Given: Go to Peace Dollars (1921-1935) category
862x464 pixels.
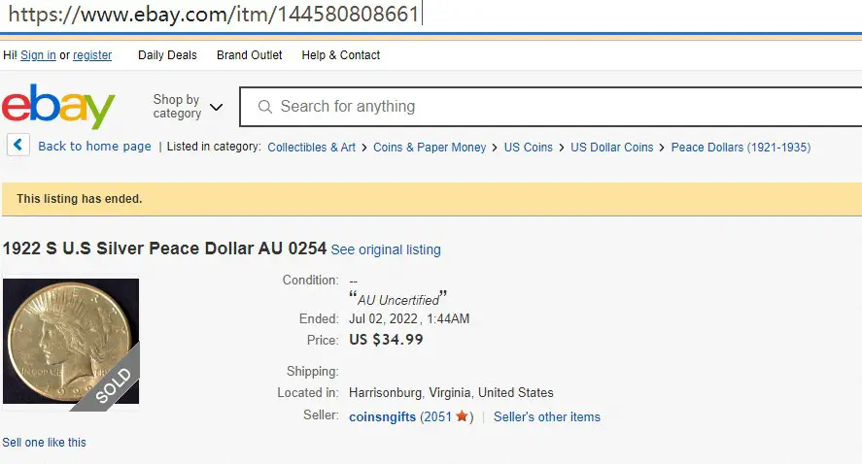Looking at the screenshot, I should (x=741, y=148).
